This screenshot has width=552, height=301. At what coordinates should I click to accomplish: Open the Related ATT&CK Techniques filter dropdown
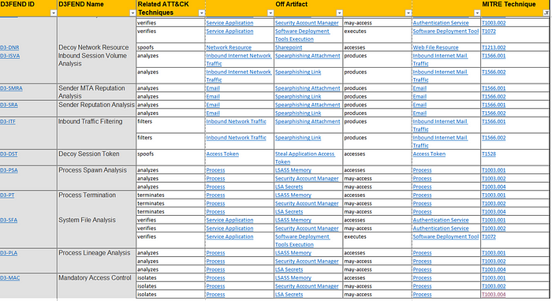click(x=201, y=13)
